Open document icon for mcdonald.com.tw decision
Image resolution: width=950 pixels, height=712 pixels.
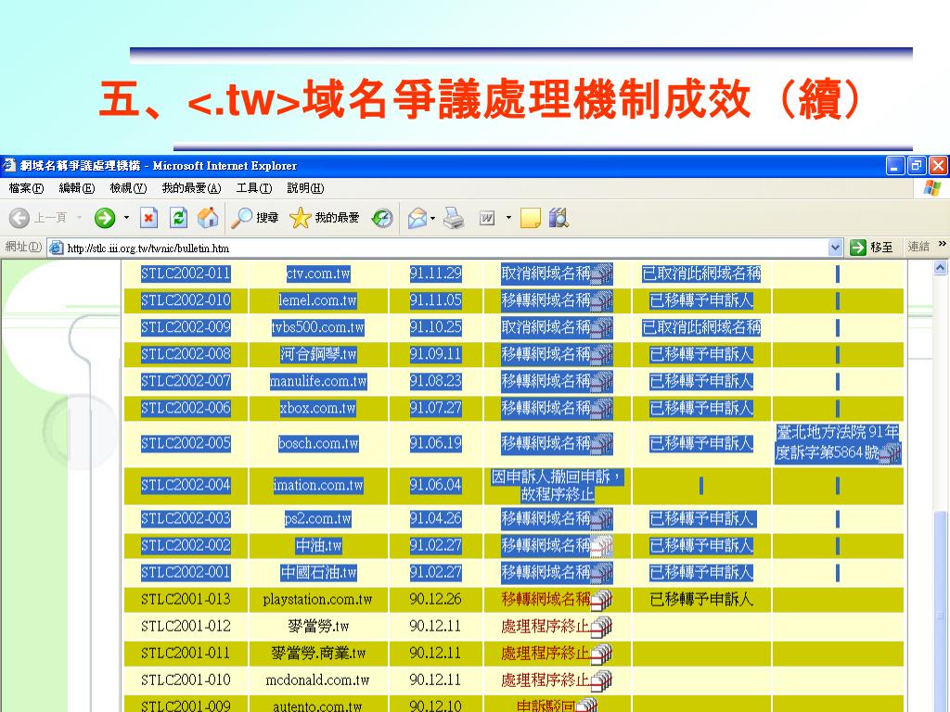click(601, 681)
